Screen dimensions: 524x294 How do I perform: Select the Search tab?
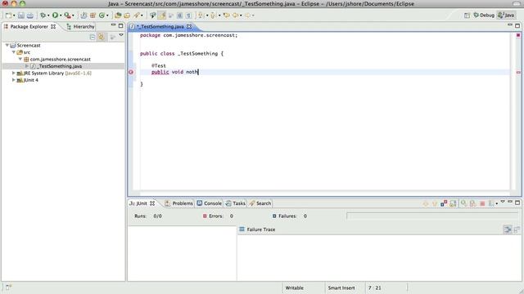pos(260,203)
